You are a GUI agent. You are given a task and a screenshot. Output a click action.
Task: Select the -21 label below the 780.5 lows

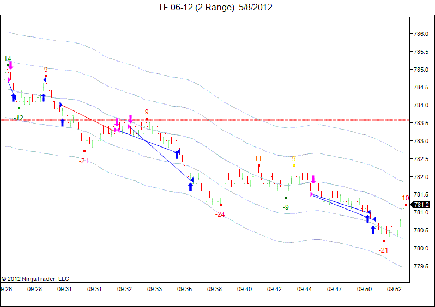click(x=383, y=250)
